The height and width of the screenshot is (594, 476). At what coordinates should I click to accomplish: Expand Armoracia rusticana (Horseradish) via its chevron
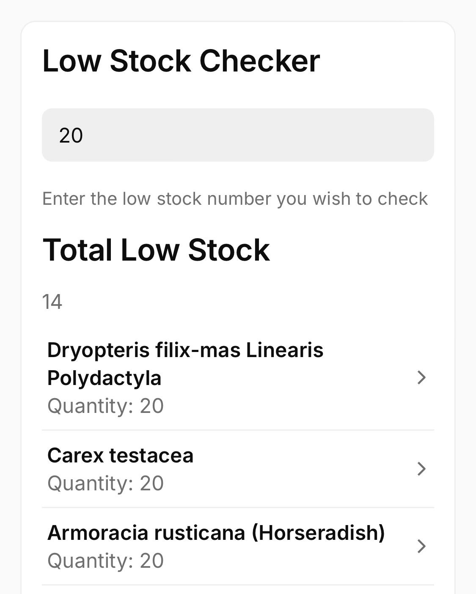(x=421, y=546)
